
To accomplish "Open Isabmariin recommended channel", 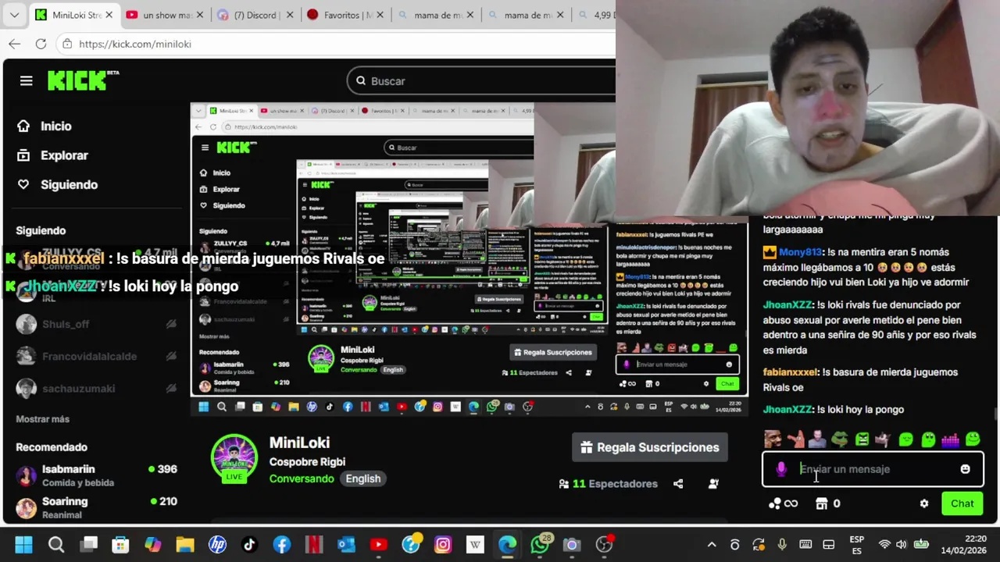I will pyautogui.click(x=98, y=475).
